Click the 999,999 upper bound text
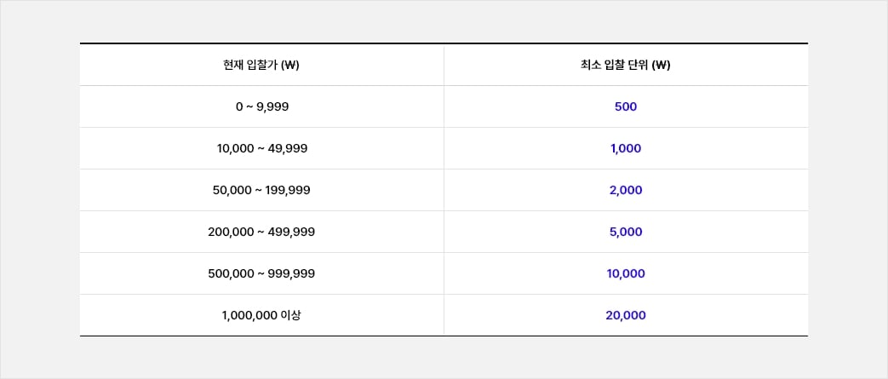This screenshot has height=379, width=888. (x=291, y=273)
